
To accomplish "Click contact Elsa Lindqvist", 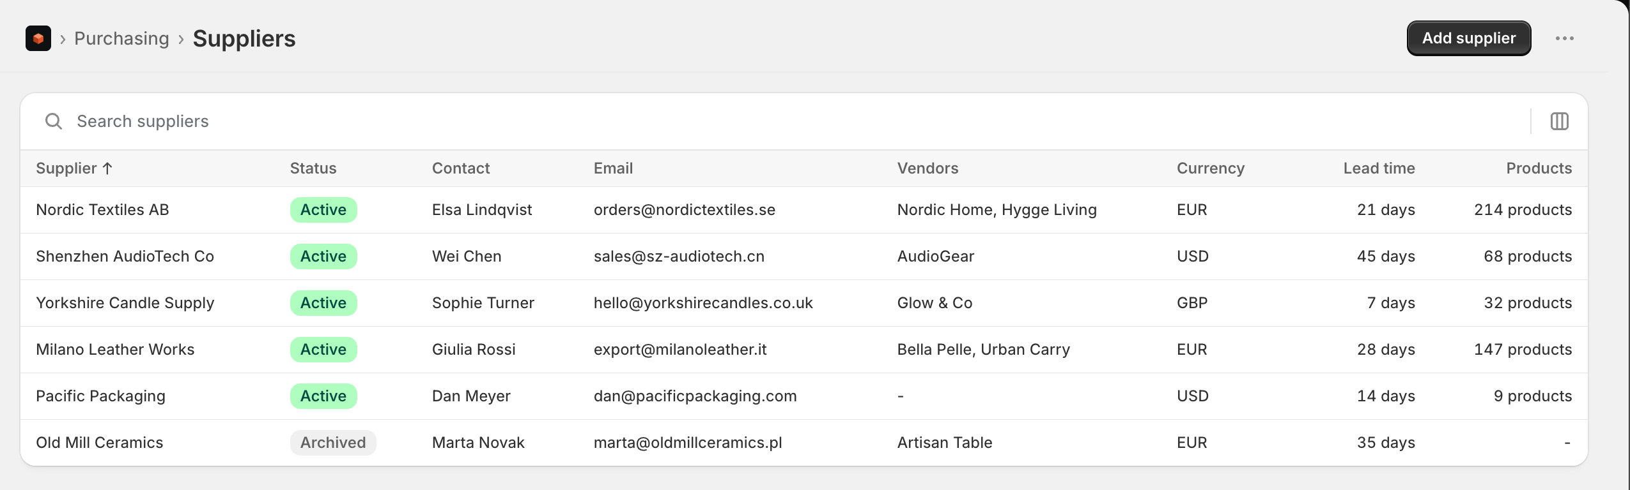I will (x=482, y=210).
